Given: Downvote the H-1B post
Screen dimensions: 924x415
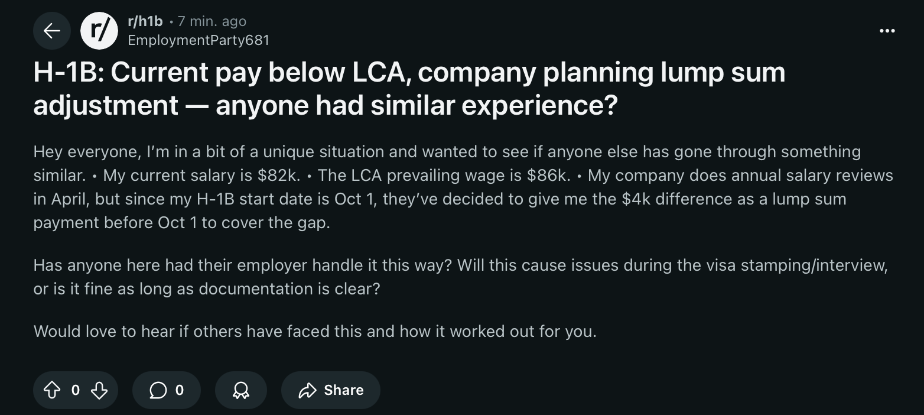Looking at the screenshot, I should (x=99, y=390).
